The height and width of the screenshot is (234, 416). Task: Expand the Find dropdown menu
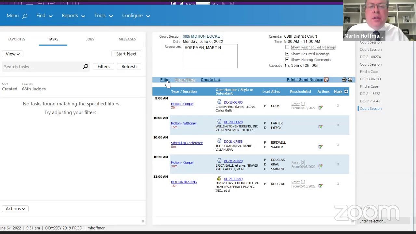(x=45, y=16)
